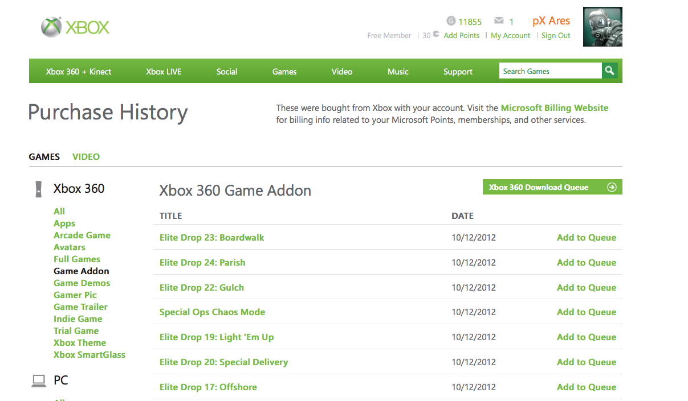Click the Xbox logo
The height and width of the screenshot is (401, 688).
[75, 27]
